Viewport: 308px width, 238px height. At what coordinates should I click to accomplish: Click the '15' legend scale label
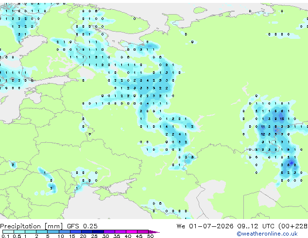point(72,236)
